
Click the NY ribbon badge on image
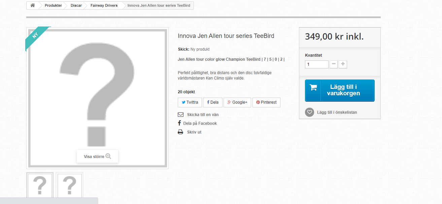(x=36, y=36)
